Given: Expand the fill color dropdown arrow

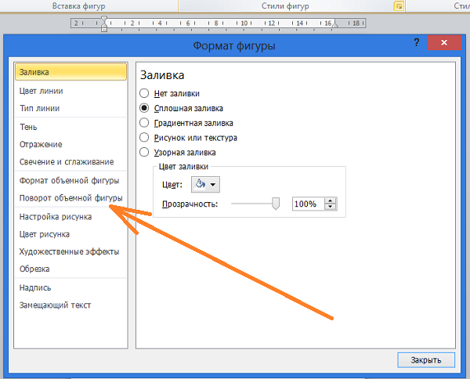Looking at the screenshot, I should 213,184.
